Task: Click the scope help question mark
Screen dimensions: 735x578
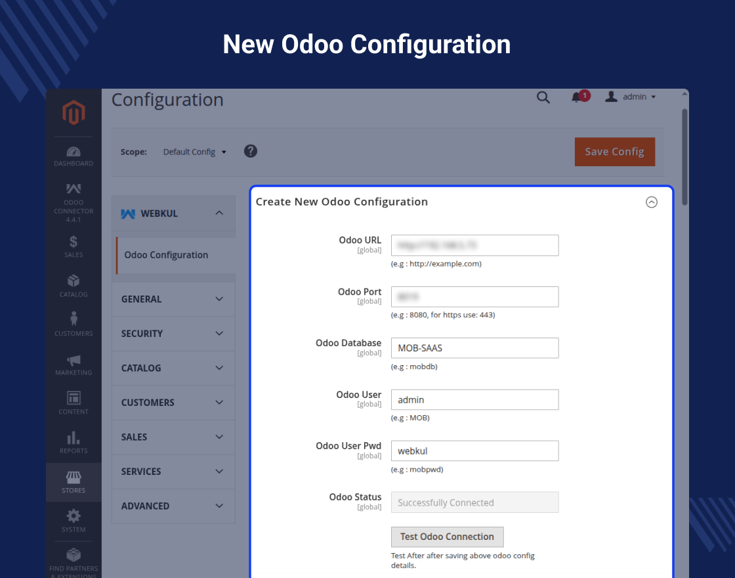Action: point(251,151)
